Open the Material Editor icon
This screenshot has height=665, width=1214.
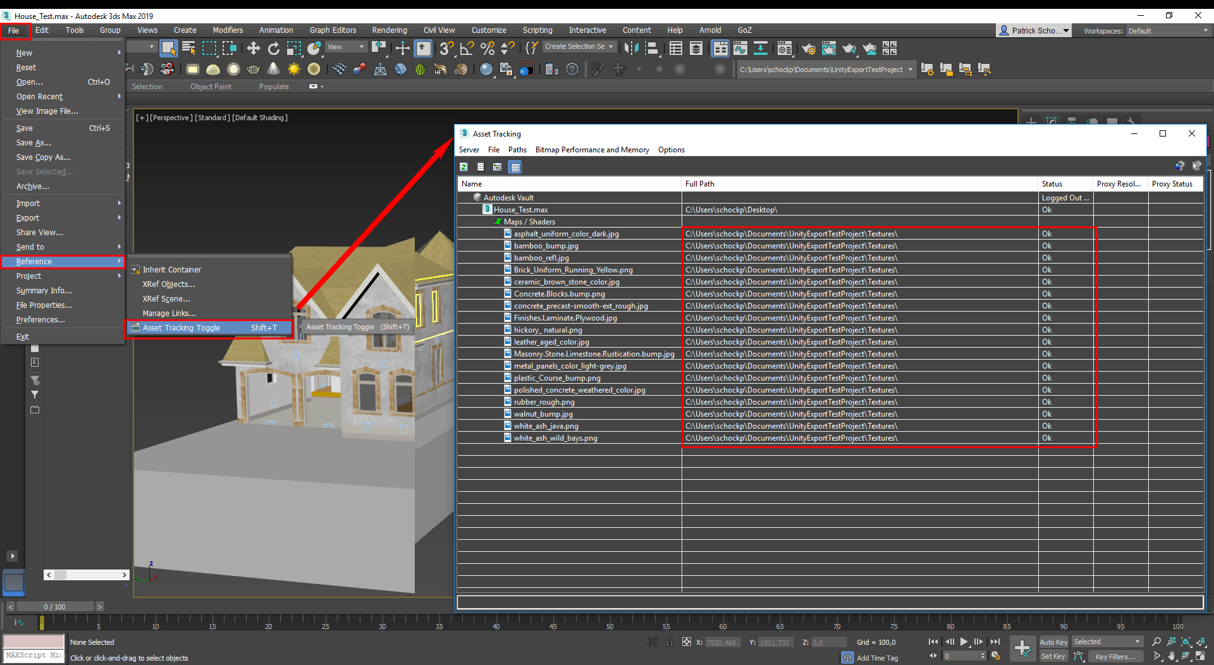[785, 48]
